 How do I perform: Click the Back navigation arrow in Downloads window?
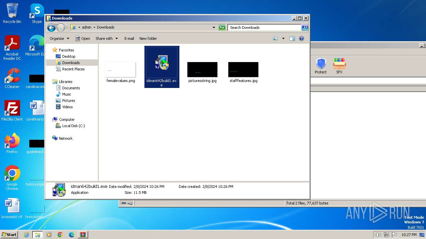(51, 28)
